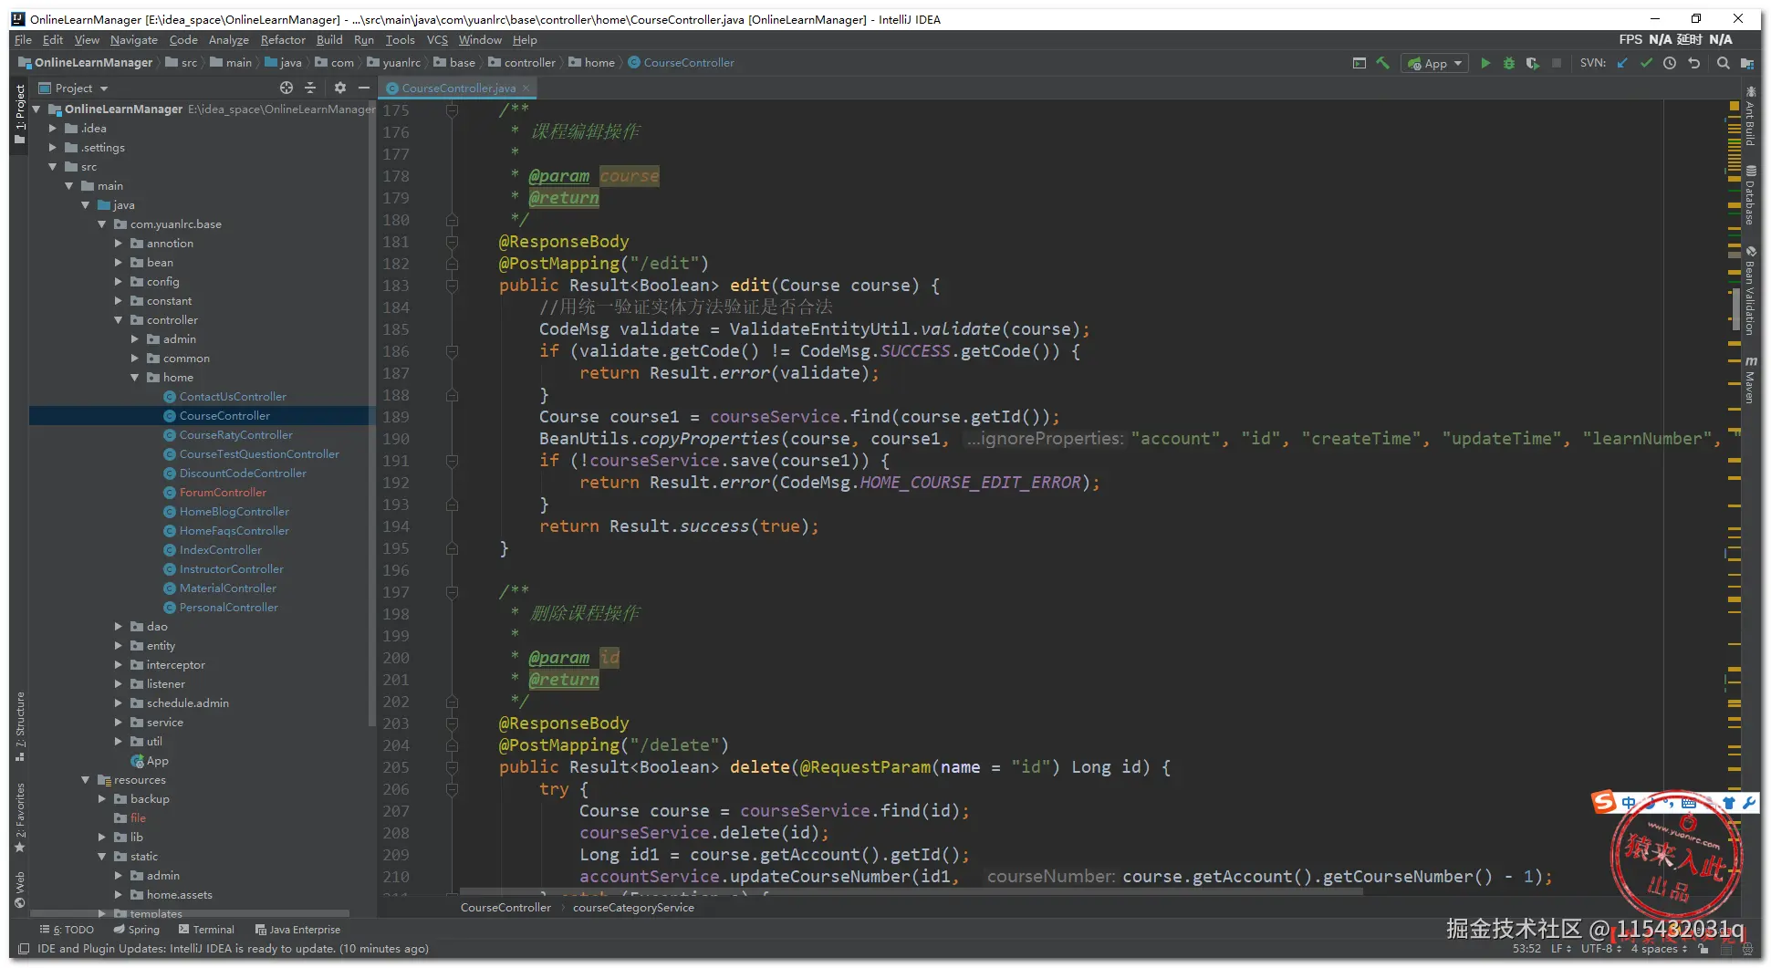Open Project Structure icon
Image resolution: width=1771 pixels, height=968 pixels.
coord(1747,63)
